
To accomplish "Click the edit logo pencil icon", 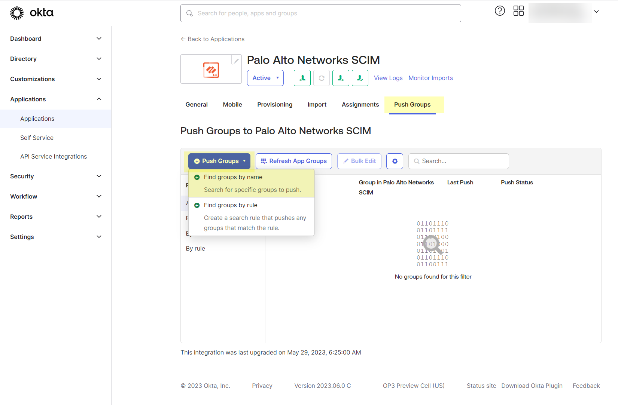I will click(236, 60).
